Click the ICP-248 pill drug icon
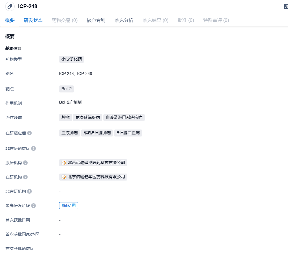 point(10,6)
